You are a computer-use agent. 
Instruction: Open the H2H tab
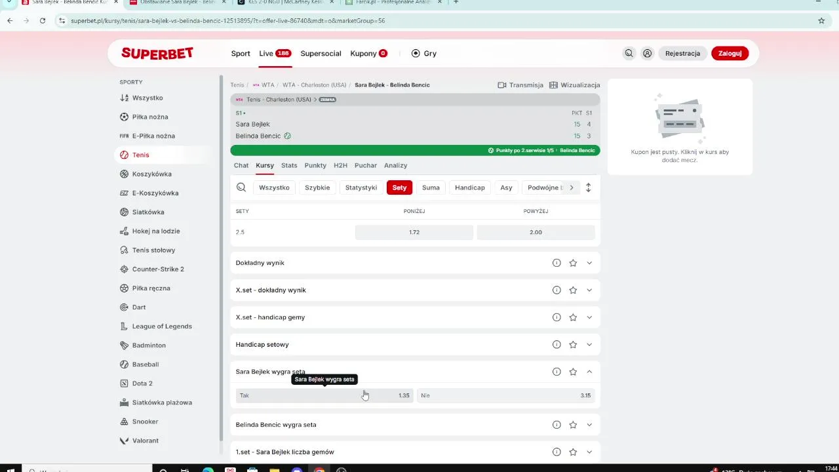pos(340,165)
